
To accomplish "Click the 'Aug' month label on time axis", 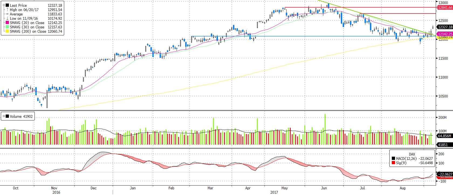I will pos(403,188).
